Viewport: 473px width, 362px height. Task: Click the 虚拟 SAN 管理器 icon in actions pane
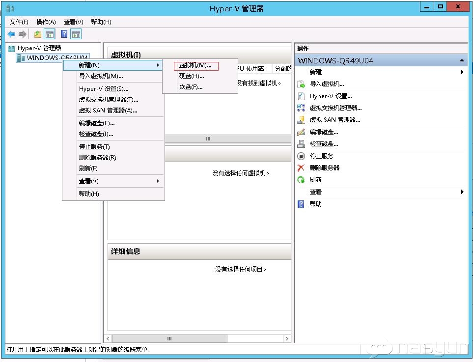[x=301, y=120]
